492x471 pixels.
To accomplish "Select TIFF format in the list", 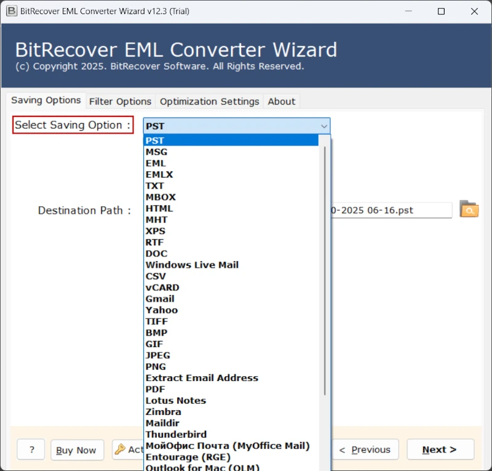I will click(231, 321).
